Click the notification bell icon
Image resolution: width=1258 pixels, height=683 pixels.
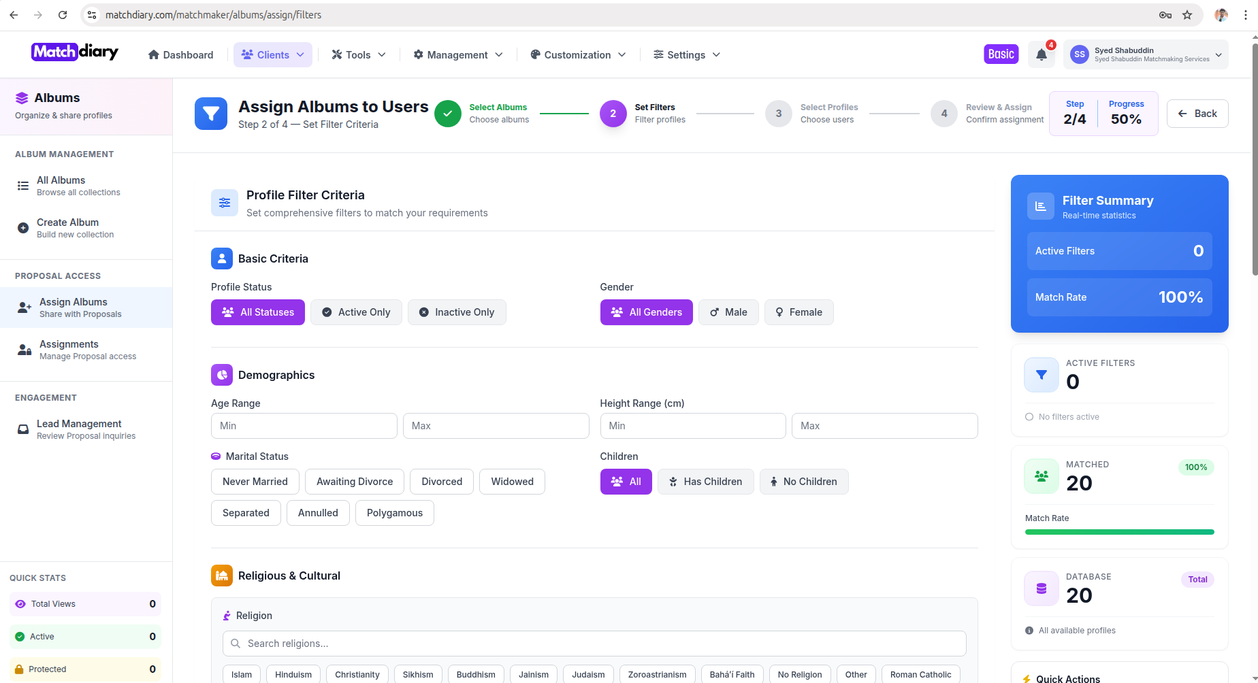1041,55
